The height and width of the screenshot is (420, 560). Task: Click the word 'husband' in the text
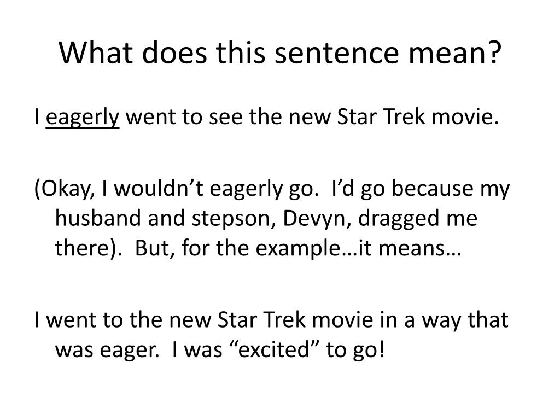pyautogui.click(x=98, y=218)
